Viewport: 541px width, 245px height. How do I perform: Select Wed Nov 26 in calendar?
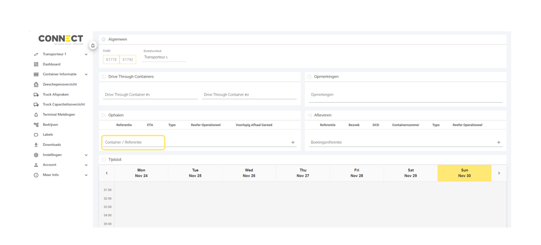249,173
